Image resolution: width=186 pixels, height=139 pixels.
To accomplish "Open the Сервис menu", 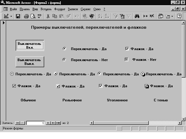I will 85,9.
